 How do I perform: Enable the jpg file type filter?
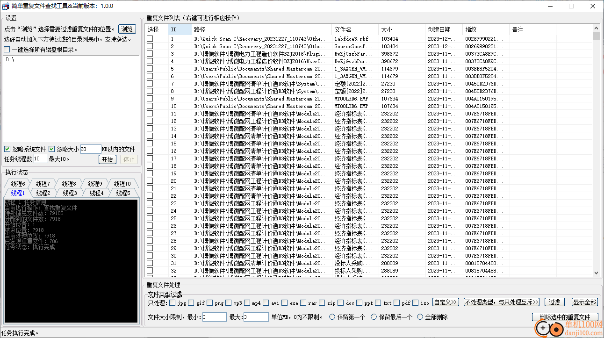point(173,302)
